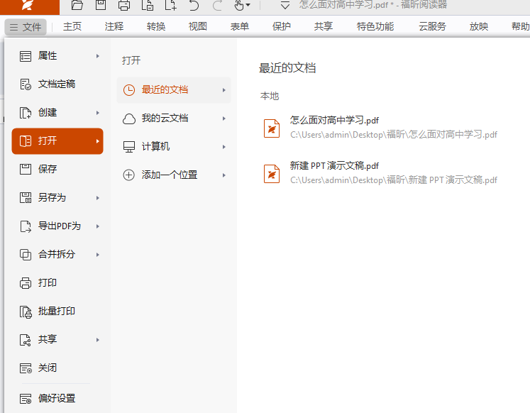The image size is (530, 413).
Task: Click the 批量打印 batch print icon
Action: click(x=26, y=312)
